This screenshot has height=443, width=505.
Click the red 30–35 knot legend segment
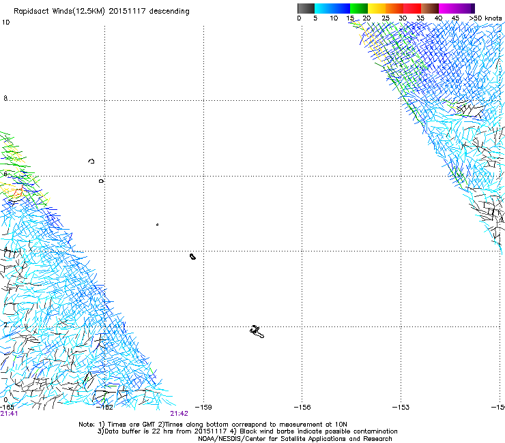coord(412,8)
